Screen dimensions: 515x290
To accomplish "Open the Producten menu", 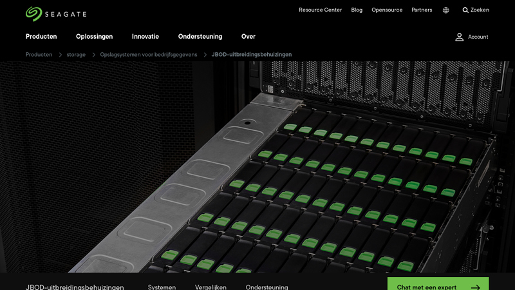I will point(41,37).
